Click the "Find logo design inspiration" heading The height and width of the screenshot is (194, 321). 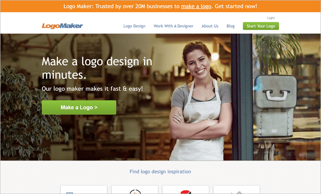[x=160, y=172]
